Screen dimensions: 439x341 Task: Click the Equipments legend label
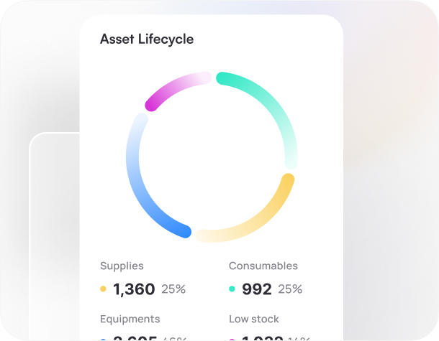point(130,319)
